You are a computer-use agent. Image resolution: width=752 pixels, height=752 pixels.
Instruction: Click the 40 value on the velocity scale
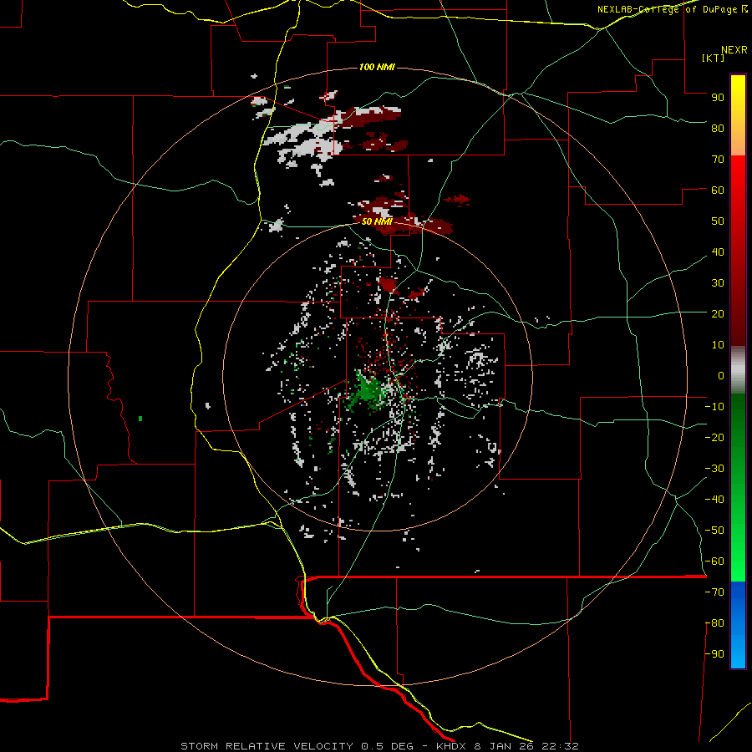718,252
